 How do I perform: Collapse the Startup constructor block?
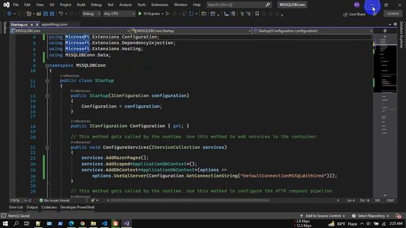click(47, 96)
